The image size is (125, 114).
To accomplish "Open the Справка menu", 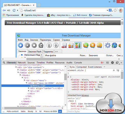I will (66, 40).
